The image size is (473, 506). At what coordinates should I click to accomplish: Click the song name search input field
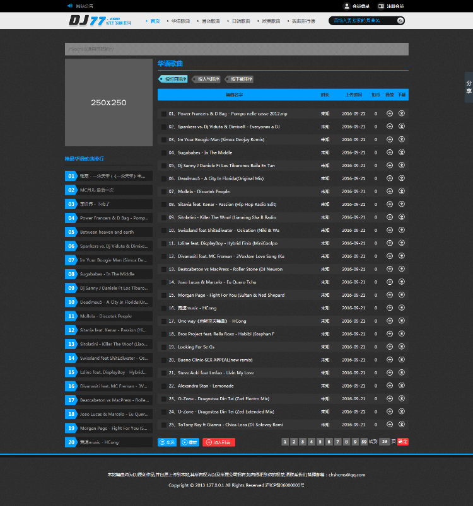363,21
